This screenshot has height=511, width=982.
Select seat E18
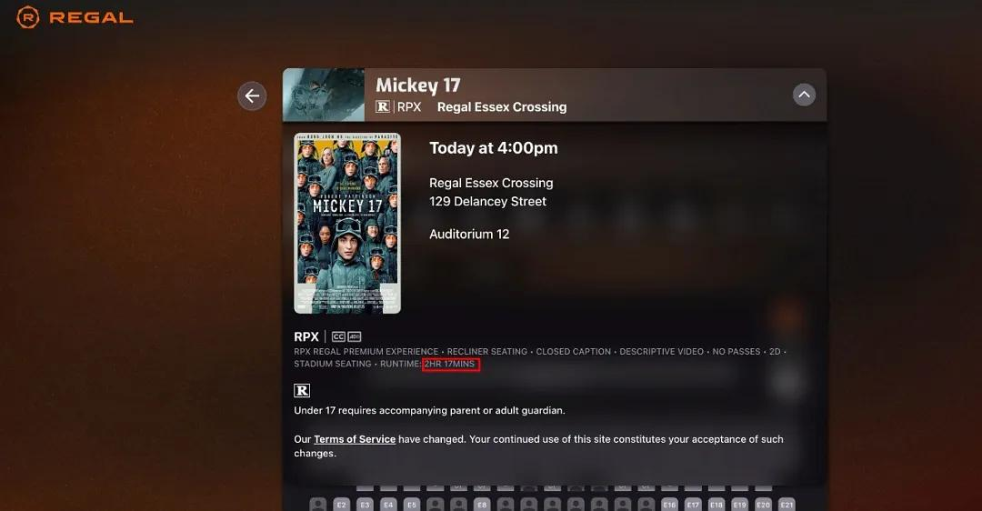point(716,505)
